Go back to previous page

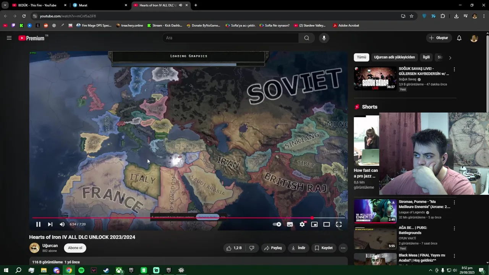5,16
